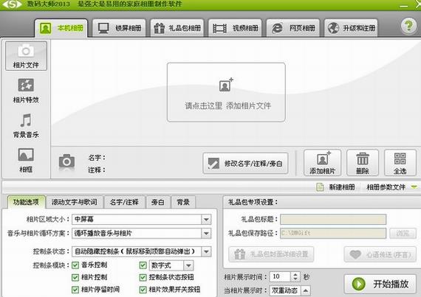Select the 背景 tab
421x297 pixels.
tap(183, 202)
